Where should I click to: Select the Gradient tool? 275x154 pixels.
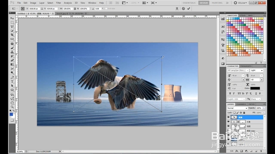click(x=12, y=64)
